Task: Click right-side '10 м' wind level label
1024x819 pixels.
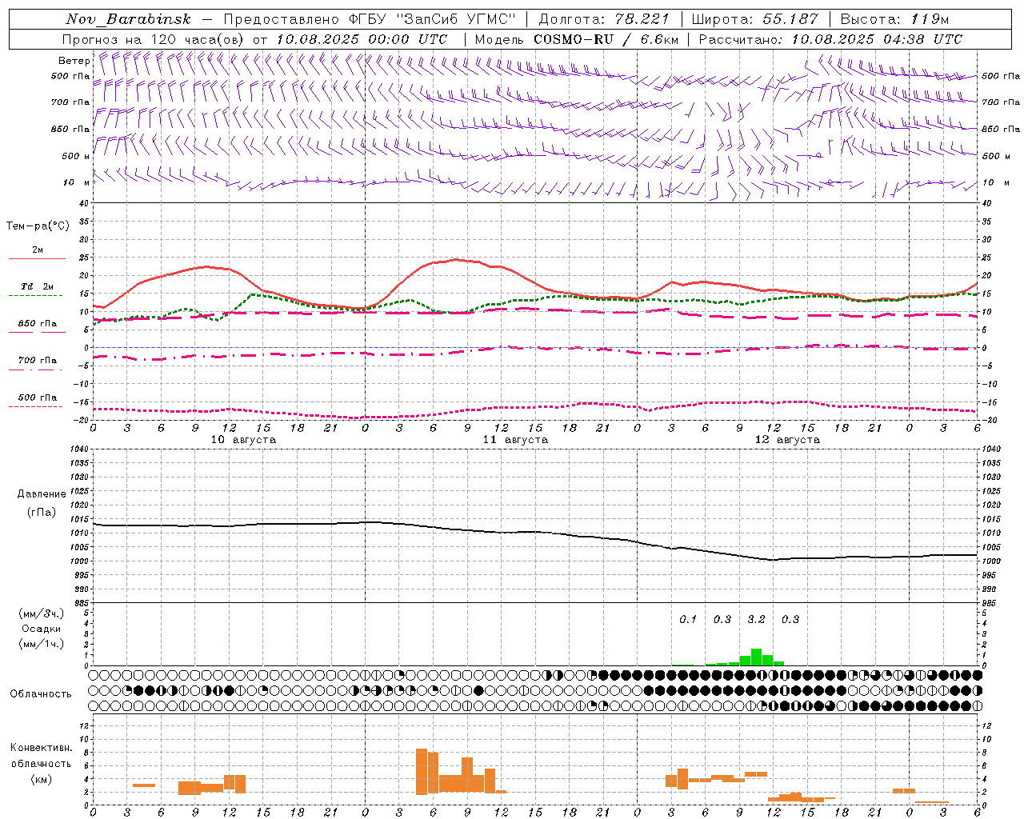Action: 995,183
